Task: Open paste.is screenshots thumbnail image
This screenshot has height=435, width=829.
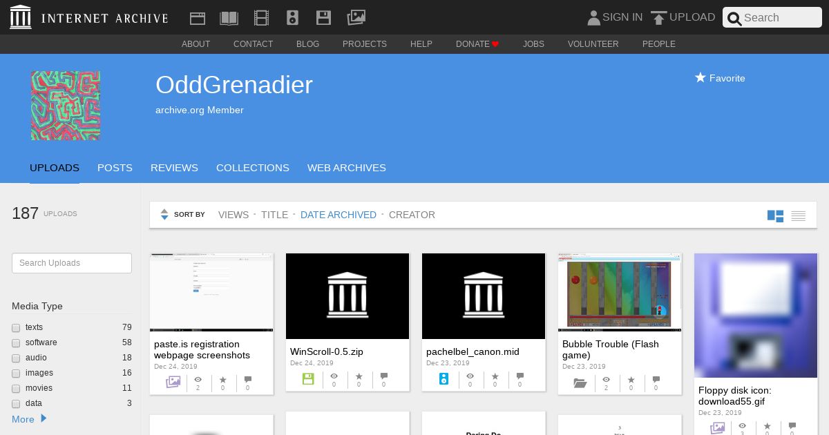Action: tap(211, 293)
